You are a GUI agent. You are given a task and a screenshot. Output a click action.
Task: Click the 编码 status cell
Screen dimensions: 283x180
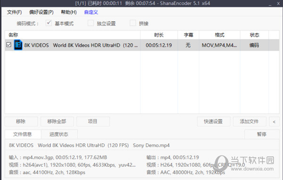tap(254, 45)
